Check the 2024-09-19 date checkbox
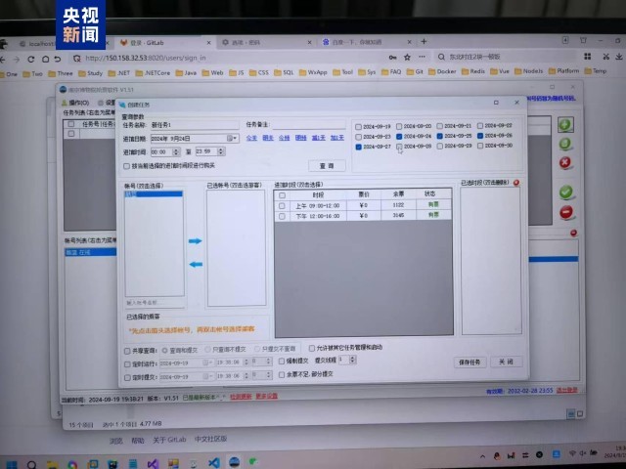Image resolution: width=626 pixels, height=469 pixels. [x=359, y=127]
